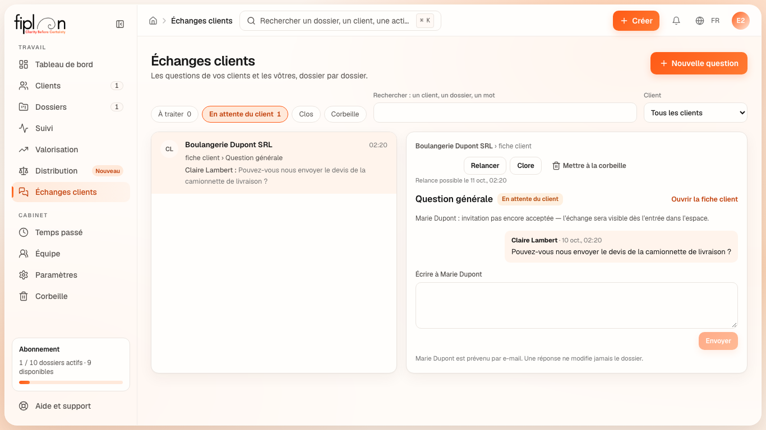The height and width of the screenshot is (430, 766).
Task: Switch to the Clos filter tab
Action: pos(306,114)
